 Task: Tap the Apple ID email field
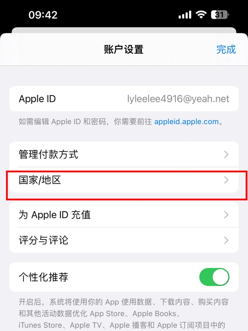178,99
